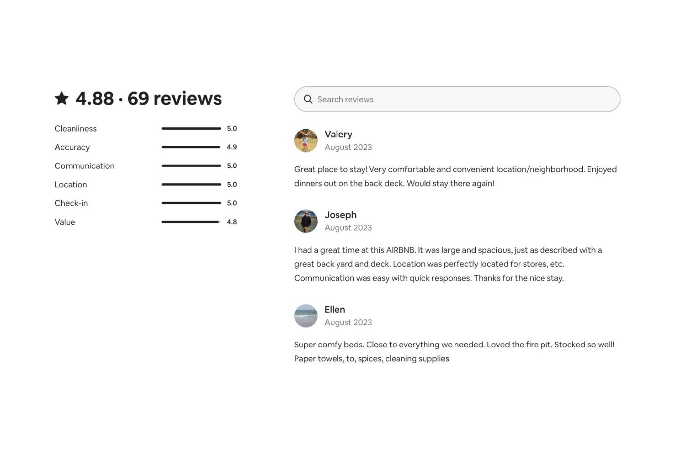Image resolution: width=675 pixels, height=450 pixels.
Task: Click the star icon next to 4.88
Action: tap(62, 98)
